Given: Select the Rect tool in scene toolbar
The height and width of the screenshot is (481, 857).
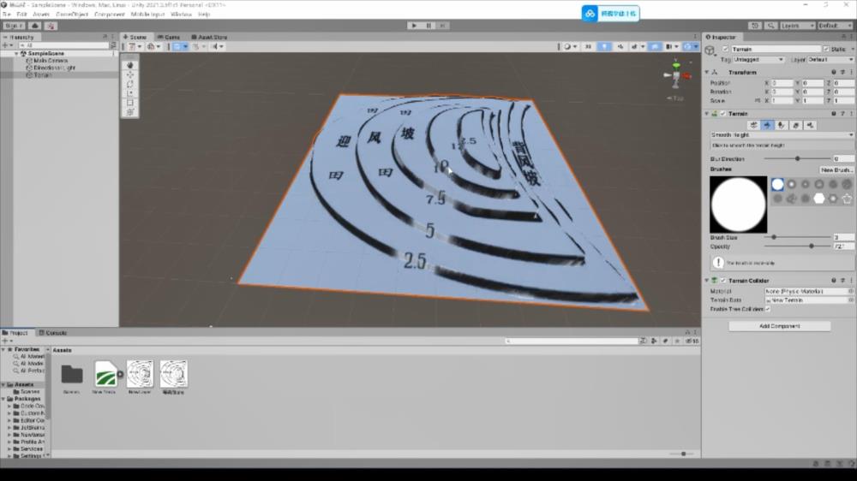Looking at the screenshot, I should pyautogui.click(x=130, y=102).
